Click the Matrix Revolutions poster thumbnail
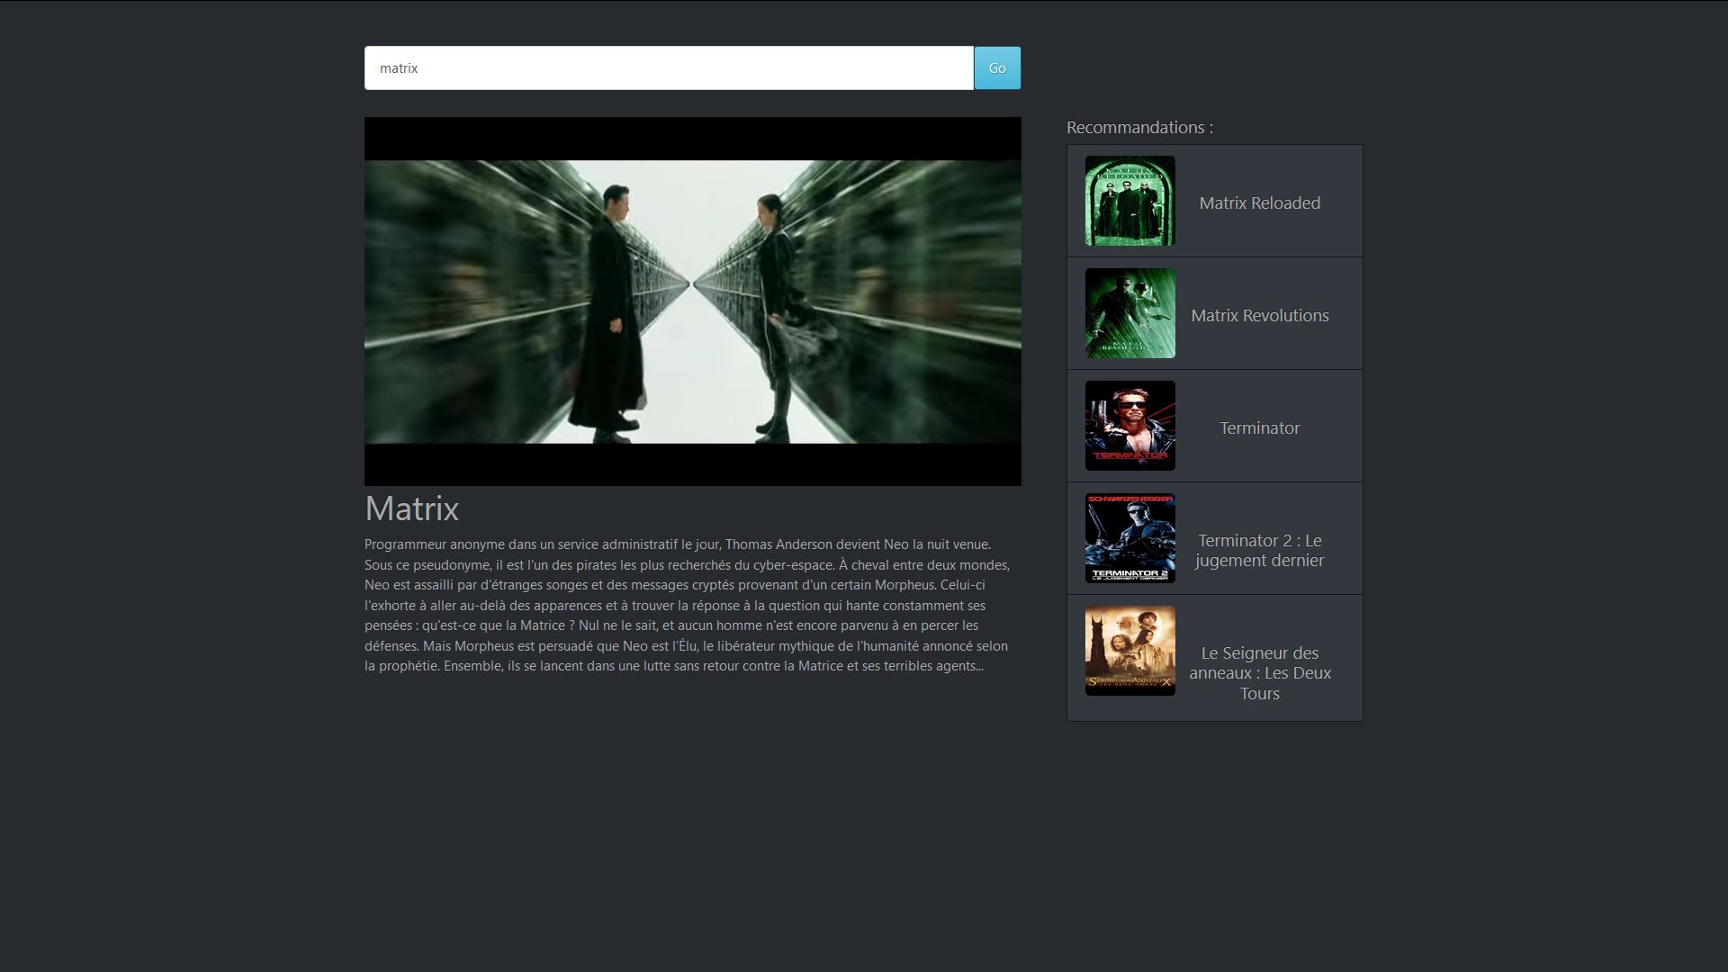 [x=1129, y=313]
